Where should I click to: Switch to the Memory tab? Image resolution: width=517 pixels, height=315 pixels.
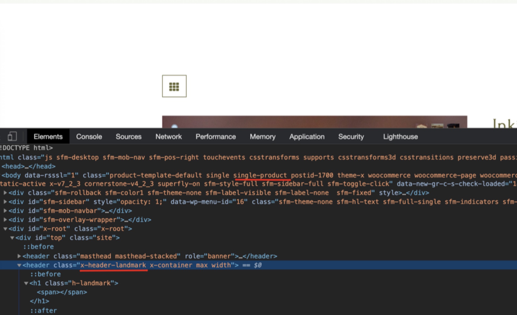262,137
